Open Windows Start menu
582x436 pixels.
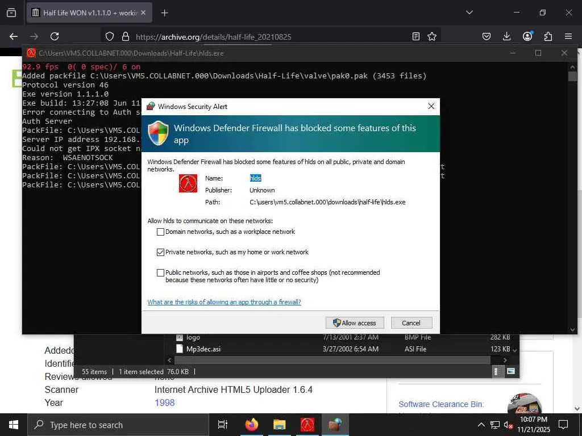tap(14, 425)
